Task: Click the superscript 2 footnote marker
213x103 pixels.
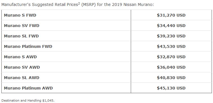Action: (x=79, y=3)
